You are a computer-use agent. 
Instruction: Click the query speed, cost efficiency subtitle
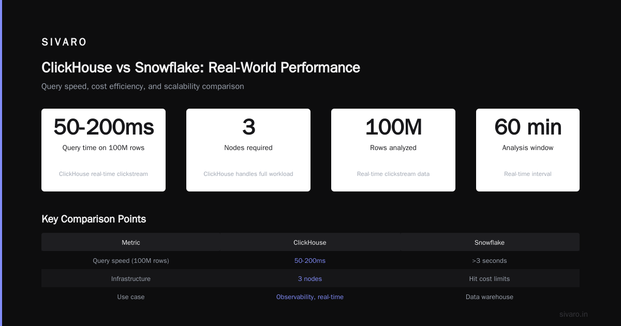(143, 86)
